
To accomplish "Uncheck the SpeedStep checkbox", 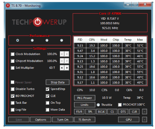I will click(x=47, y=89).
